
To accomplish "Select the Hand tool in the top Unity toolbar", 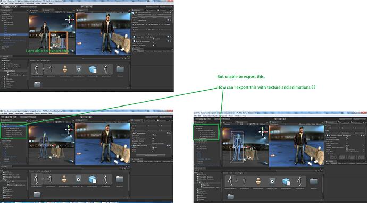I will click(x=3, y=7).
